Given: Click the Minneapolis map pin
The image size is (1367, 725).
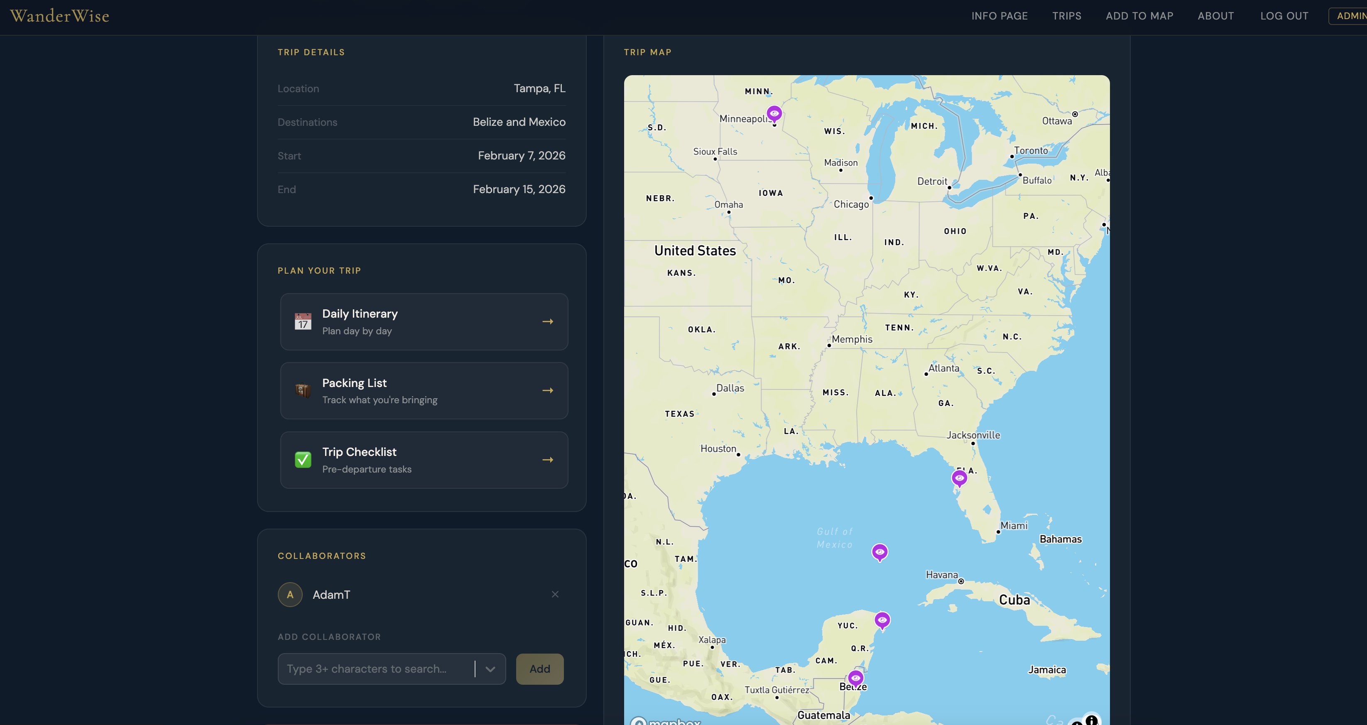Looking at the screenshot, I should pos(774,113).
